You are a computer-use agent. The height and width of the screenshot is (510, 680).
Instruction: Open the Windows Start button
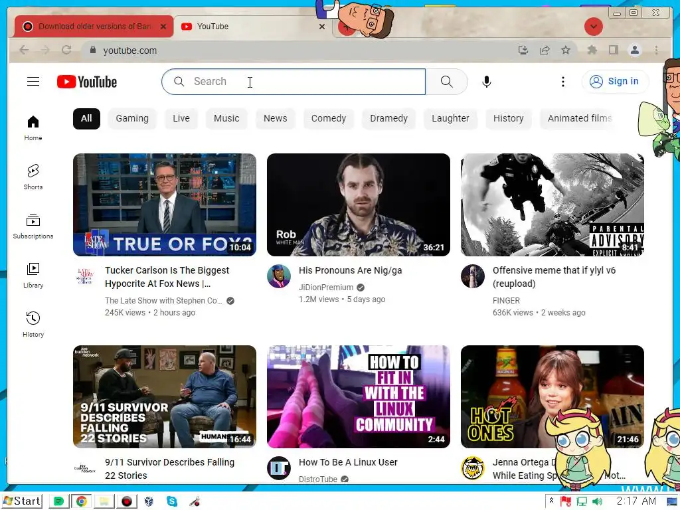pyautogui.click(x=22, y=501)
